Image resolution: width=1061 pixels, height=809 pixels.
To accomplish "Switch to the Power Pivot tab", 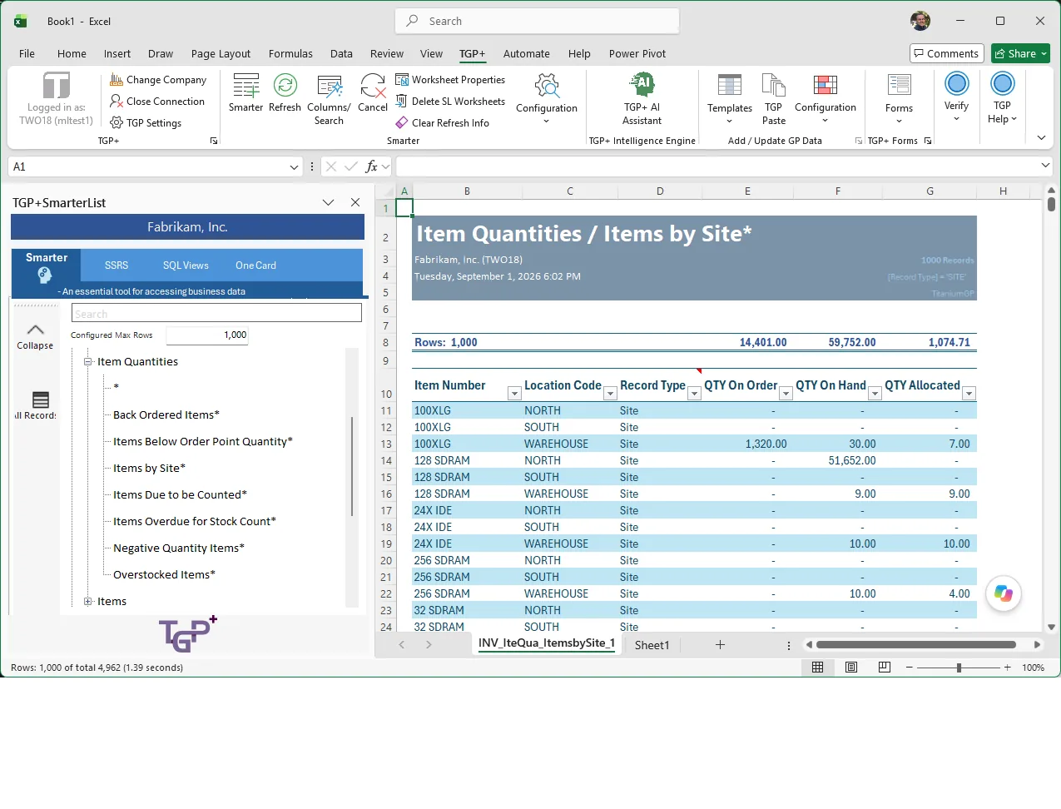I will pos(637,53).
